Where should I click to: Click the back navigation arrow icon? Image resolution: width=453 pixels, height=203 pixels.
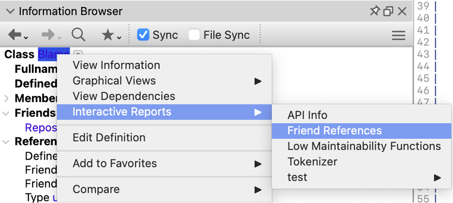[15, 35]
